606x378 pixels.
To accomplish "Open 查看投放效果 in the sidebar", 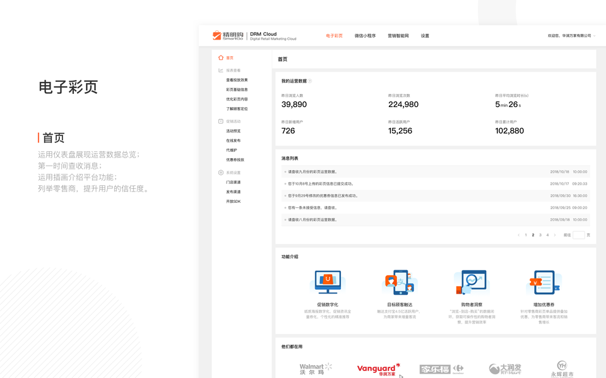I will pyautogui.click(x=237, y=80).
